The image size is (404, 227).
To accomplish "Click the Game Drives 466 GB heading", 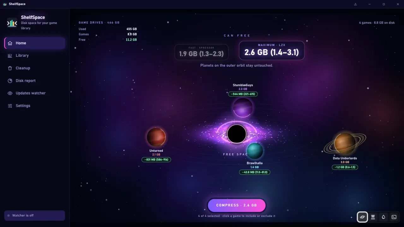I will tap(99, 23).
